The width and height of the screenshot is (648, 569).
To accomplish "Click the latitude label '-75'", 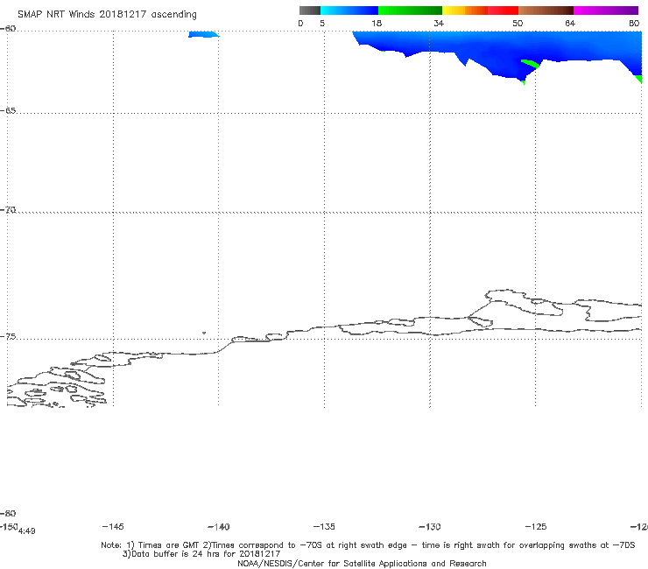I will point(8,336).
